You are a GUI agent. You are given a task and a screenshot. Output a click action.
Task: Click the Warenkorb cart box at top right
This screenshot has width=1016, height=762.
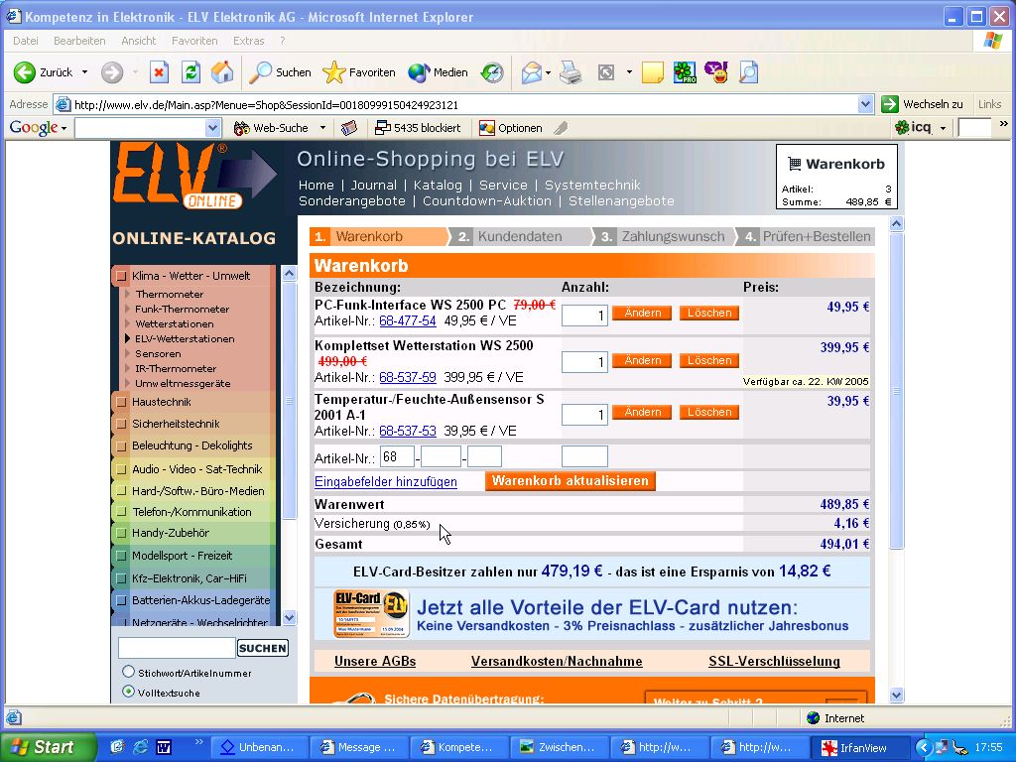(x=836, y=177)
